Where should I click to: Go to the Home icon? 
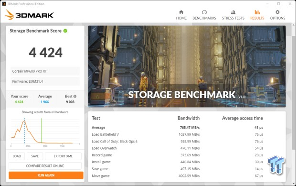point(181,12)
